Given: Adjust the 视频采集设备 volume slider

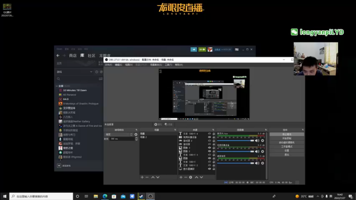Looking at the screenshot, I should 236,152.
